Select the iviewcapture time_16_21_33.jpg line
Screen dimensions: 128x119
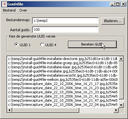[63, 92]
